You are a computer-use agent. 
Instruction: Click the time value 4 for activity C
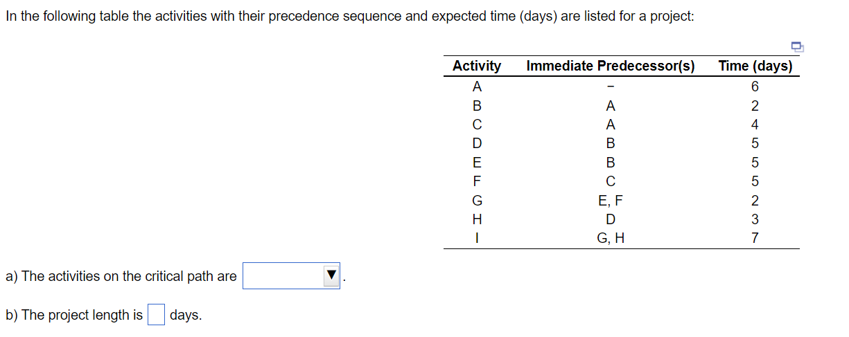pyautogui.click(x=755, y=125)
